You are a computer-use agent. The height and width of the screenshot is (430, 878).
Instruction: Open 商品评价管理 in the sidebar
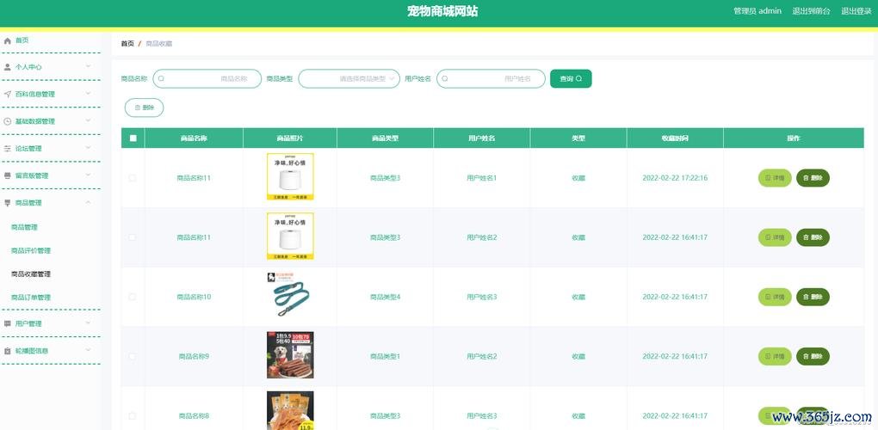[31, 251]
